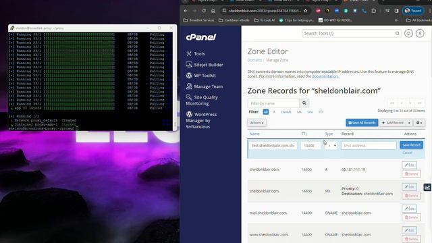The width and height of the screenshot is (432, 243).
Task: Filter zone records by CNAME type
Action: tap(286, 112)
